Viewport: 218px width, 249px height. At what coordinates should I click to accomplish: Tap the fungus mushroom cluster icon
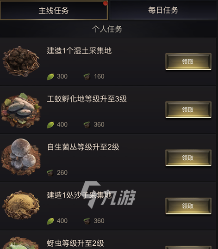(x=21, y=157)
